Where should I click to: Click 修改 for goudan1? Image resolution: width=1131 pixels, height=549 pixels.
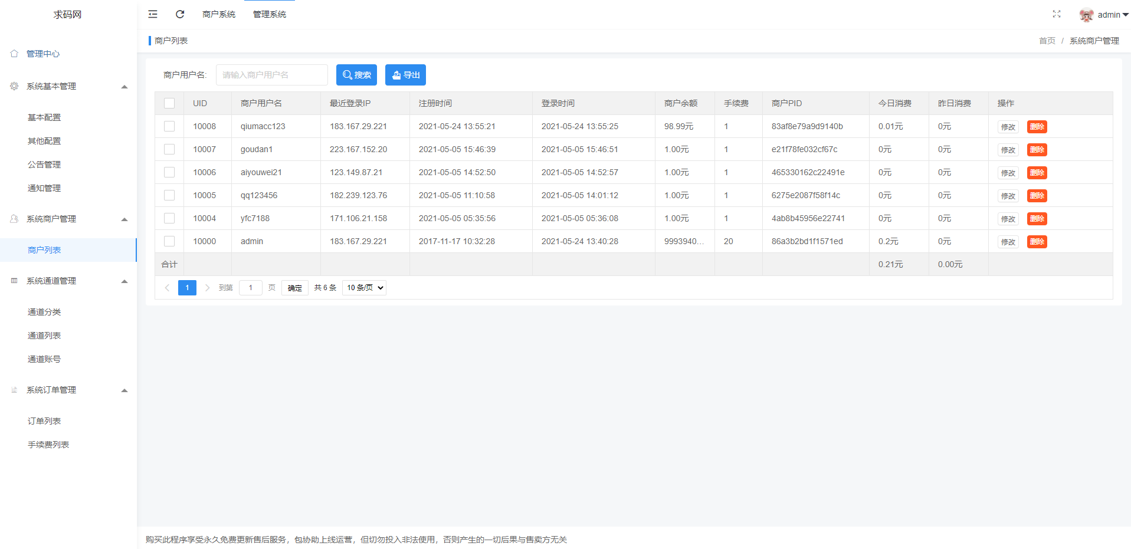point(1008,150)
